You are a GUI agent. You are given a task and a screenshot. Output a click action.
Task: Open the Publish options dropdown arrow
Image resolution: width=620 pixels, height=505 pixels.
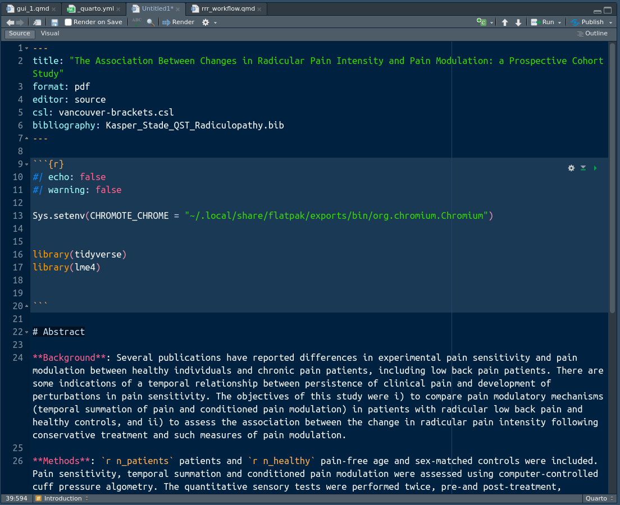[610, 23]
